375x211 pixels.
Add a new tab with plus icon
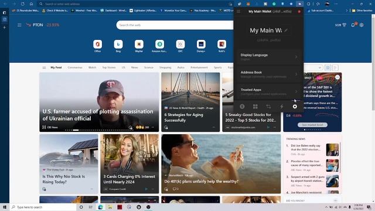point(4,28)
